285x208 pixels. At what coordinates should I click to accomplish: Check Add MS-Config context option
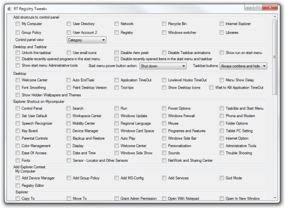[x=117, y=178]
